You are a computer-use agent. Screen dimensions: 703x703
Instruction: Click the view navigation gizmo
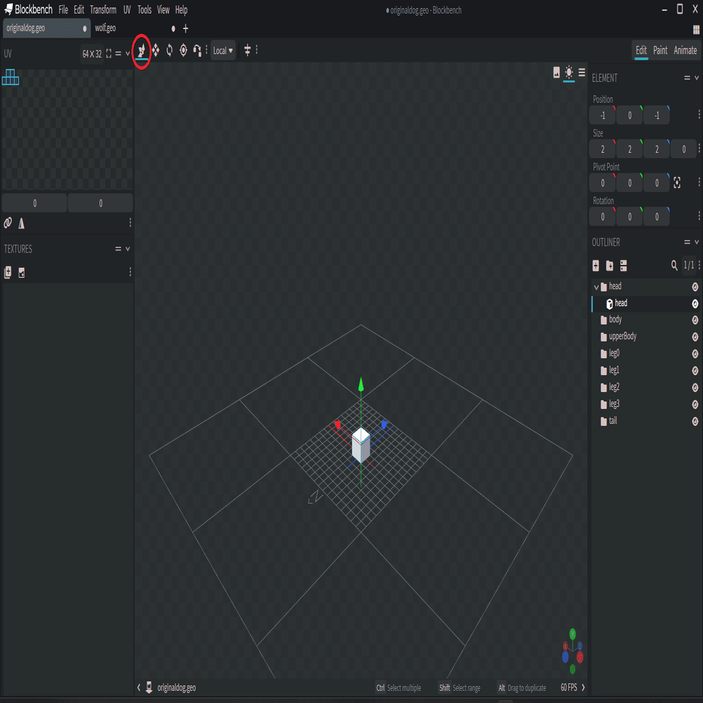573,651
